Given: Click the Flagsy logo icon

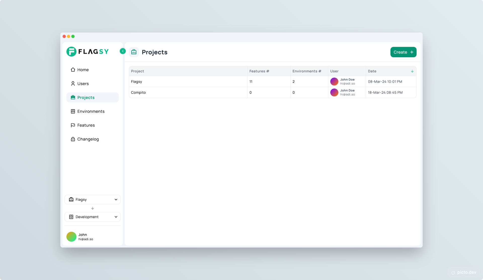Looking at the screenshot, I should [x=71, y=51].
